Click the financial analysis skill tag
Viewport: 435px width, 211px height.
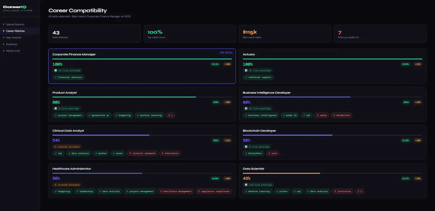(69, 77)
